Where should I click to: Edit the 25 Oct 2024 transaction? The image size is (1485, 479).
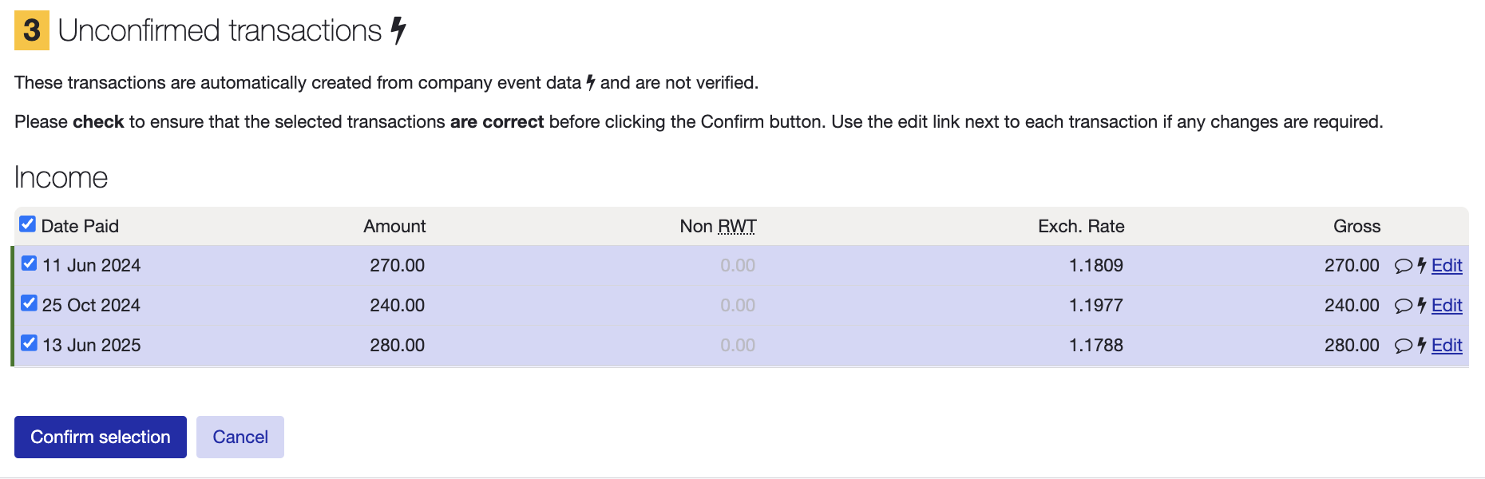coord(1447,305)
